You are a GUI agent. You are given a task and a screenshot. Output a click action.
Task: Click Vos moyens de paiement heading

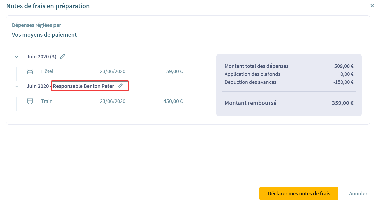tap(44, 35)
